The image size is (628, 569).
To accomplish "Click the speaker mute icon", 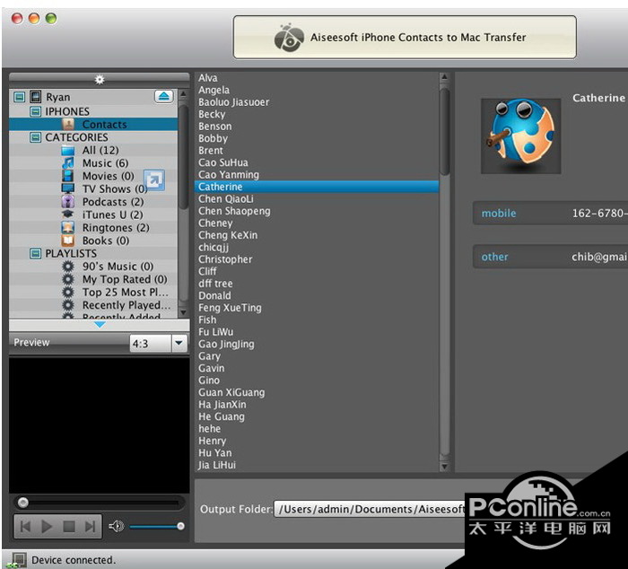I will point(116,527).
